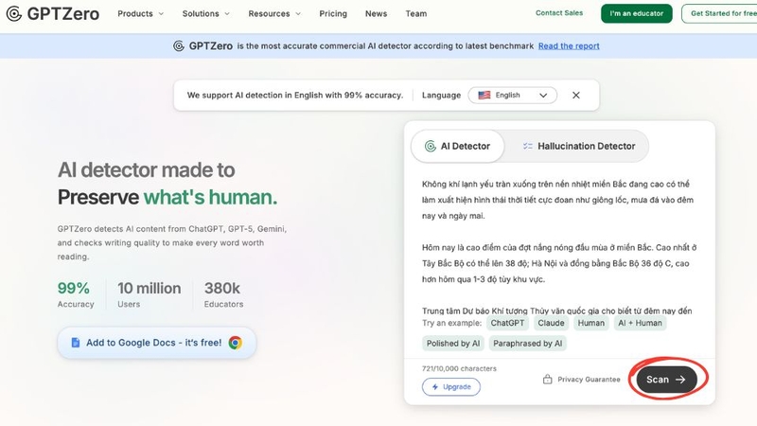The image size is (757, 426).
Task: Click the 10 million Users statistic
Action: coord(150,294)
